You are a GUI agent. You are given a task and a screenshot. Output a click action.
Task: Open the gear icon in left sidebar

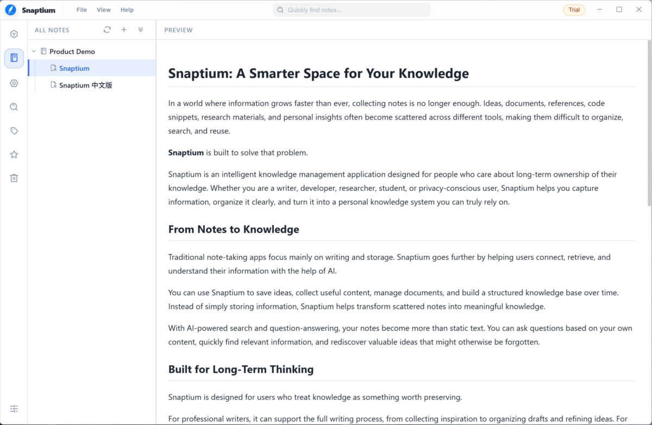point(14,83)
